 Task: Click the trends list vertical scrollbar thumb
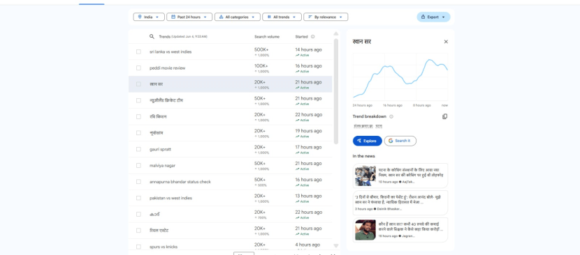(336, 91)
